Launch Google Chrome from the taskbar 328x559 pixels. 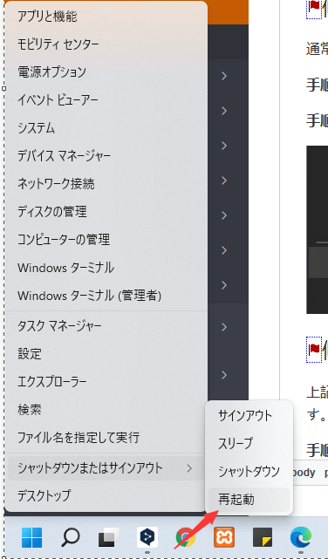[x=186, y=537]
